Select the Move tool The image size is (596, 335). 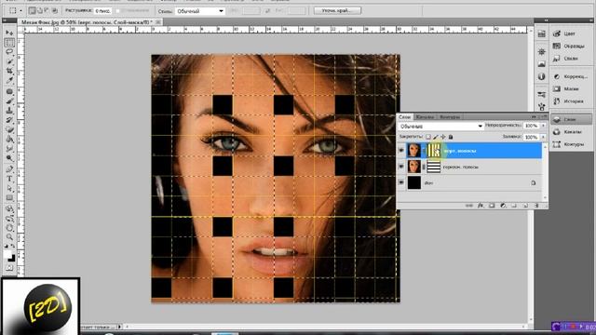[x=9, y=33]
